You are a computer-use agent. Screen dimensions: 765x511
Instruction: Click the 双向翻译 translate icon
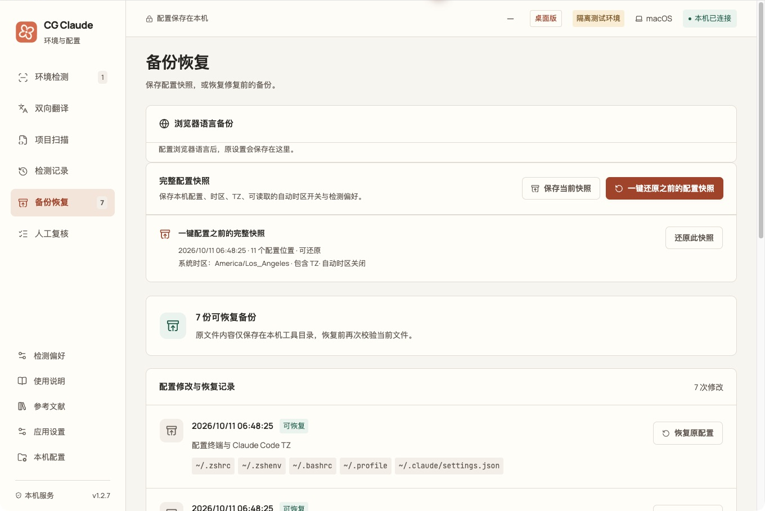click(x=23, y=108)
